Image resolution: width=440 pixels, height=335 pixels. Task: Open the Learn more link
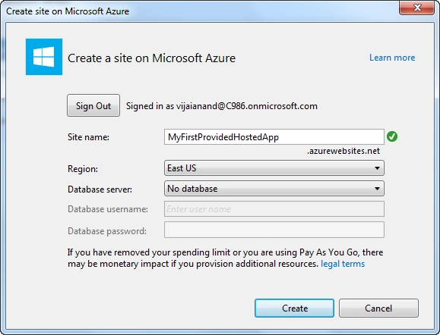[x=392, y=58]
